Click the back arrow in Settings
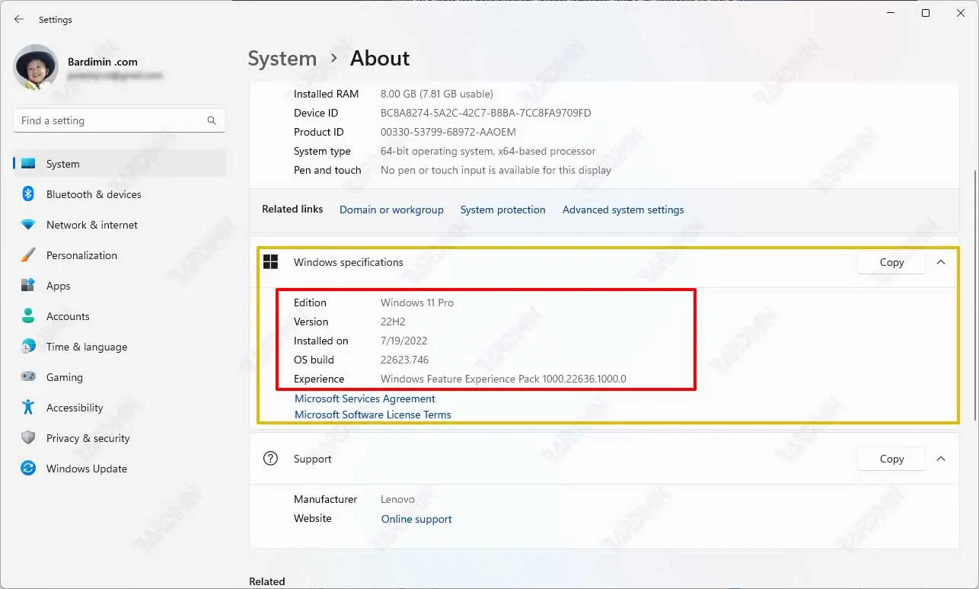The image size is (979, 589). 19,20
